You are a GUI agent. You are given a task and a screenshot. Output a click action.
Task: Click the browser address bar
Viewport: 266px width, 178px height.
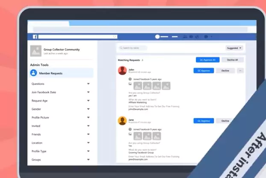click(140, 29)
